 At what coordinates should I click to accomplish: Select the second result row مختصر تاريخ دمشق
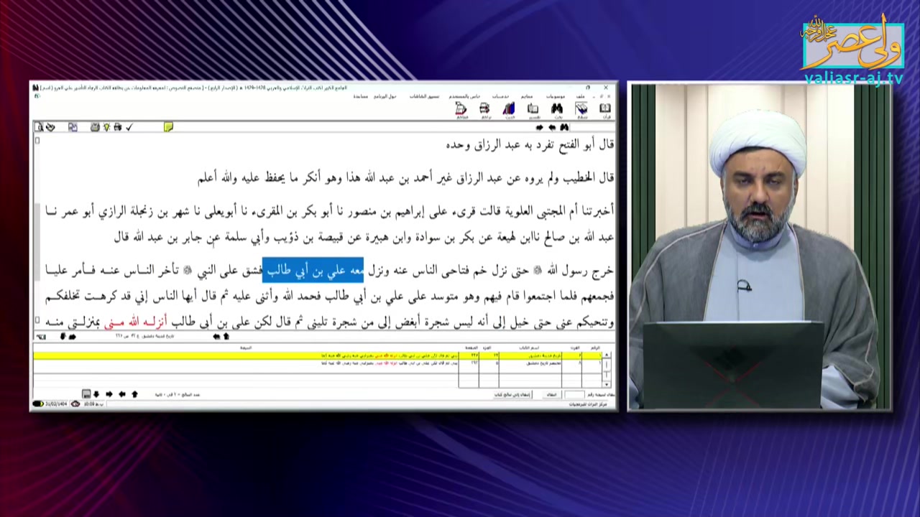(x=318, y=363)
